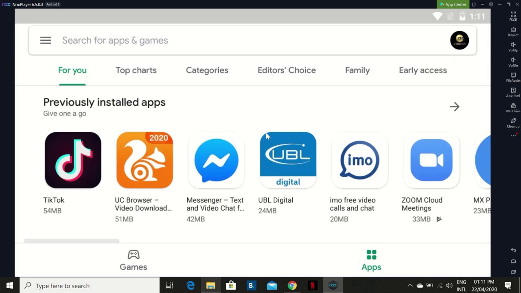Open the MulDrive multi-instance tool
The width and height of the screenshot is (521, 293).
(513, 108)
